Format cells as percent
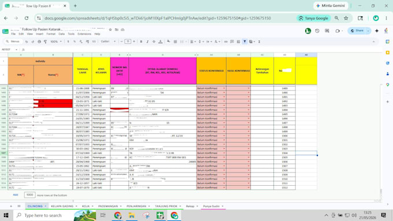 (x=75, y=42)
